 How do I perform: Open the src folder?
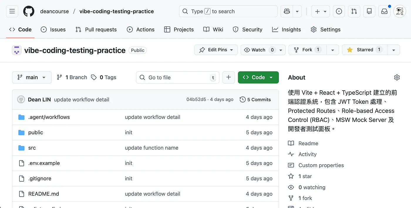32,148
